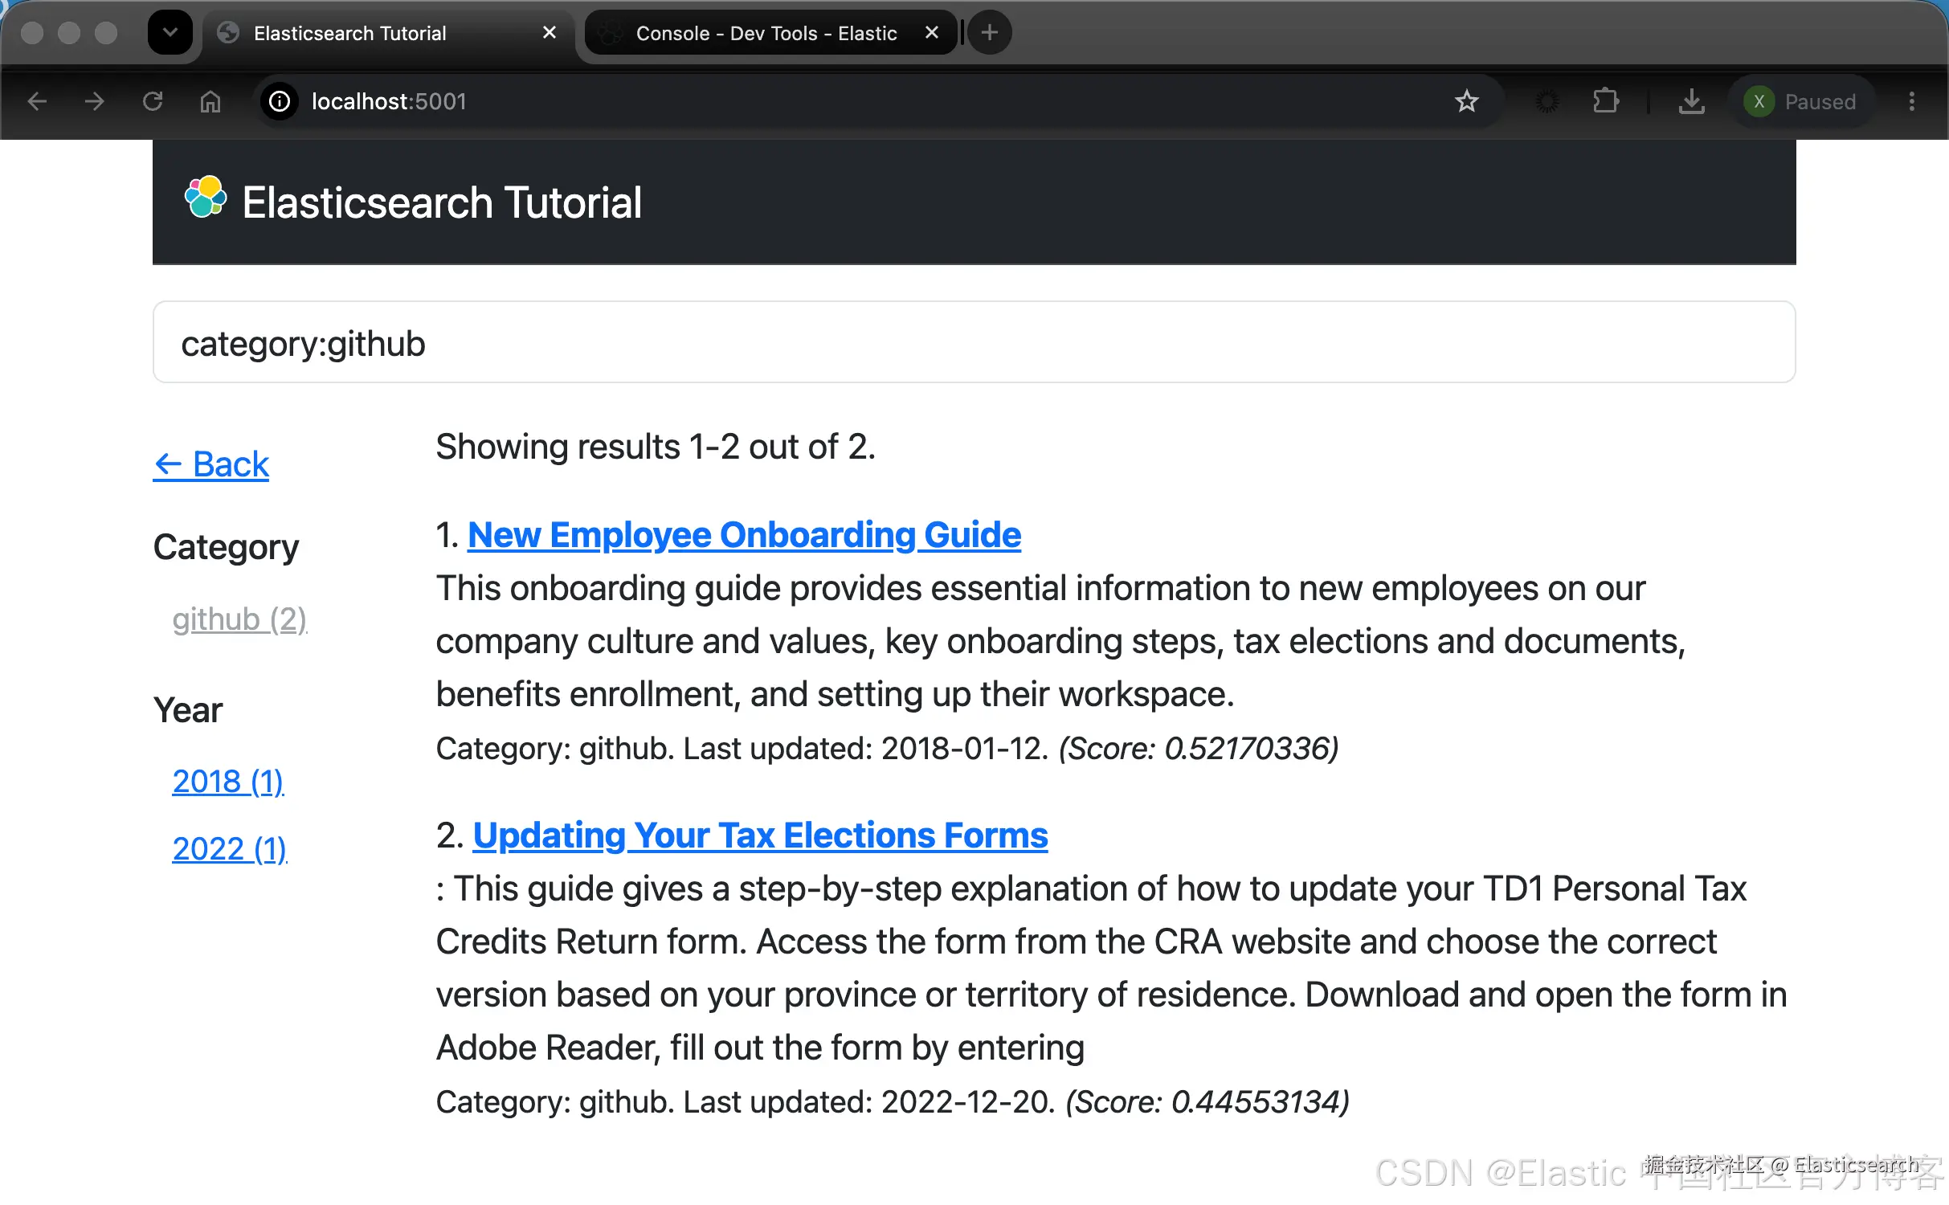View site information for localhost

[280, 101]
